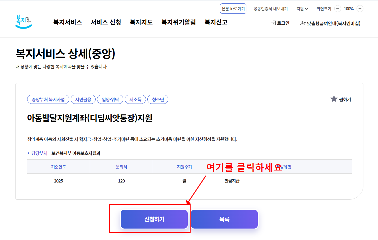Select the 서민금융 tag

84,99
